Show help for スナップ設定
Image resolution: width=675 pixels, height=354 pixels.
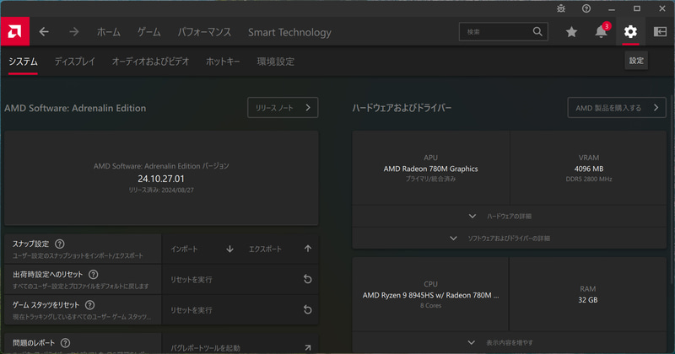tap(60, 244)
